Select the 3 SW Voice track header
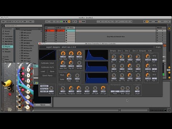The width and height of the screenshot is (172, 129). 70,28
